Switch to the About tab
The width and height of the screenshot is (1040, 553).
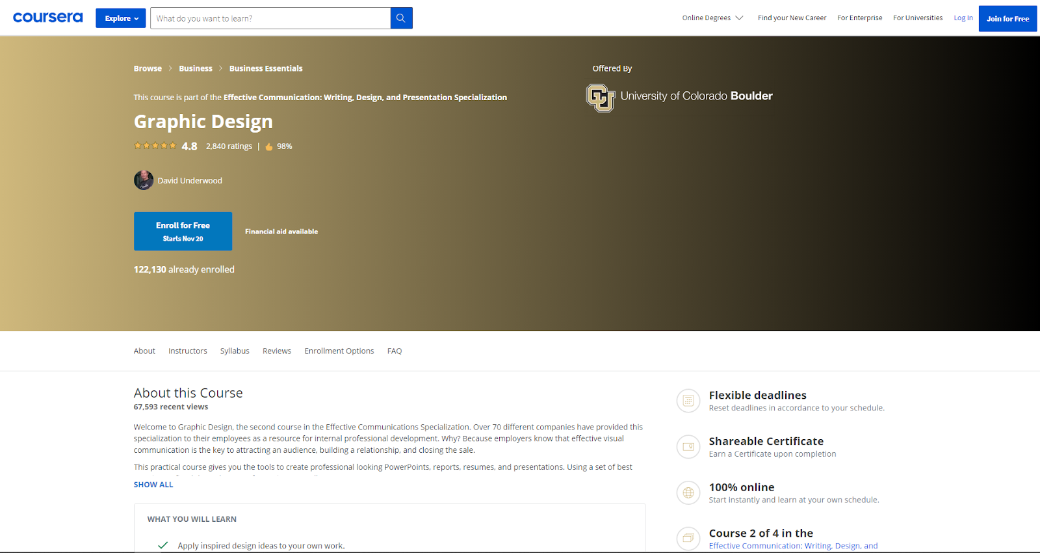click(x=144, y=351)
